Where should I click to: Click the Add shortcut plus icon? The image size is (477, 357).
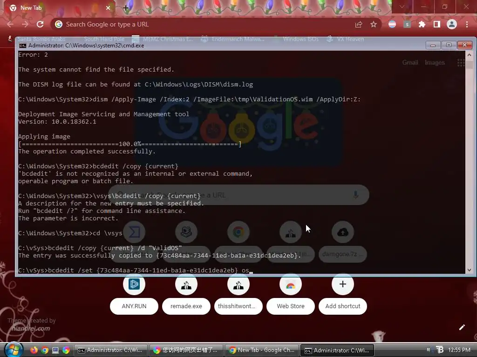[343, 284]
